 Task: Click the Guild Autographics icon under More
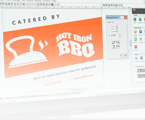pyautogui.click(x=136, y=58)
